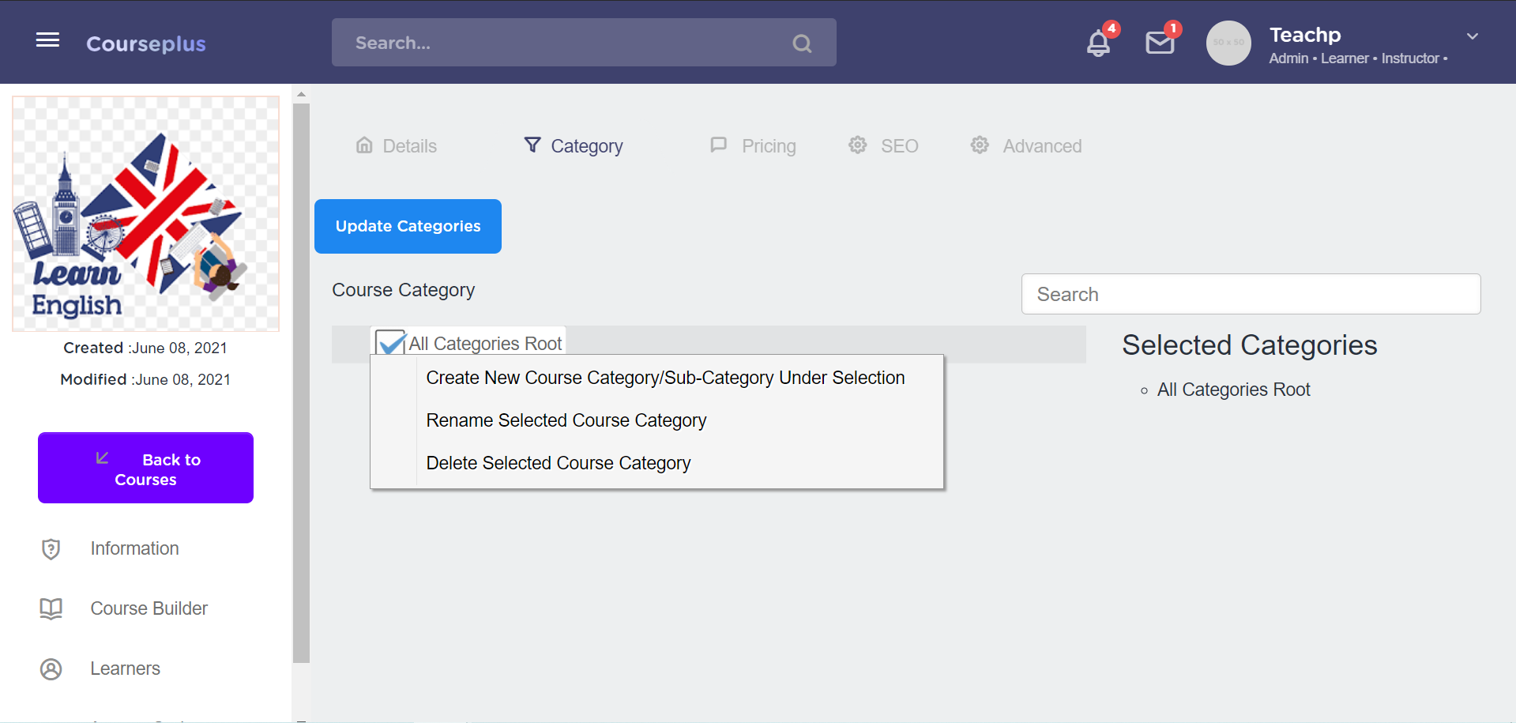This screenshot has height=723, width=1516.
Task: Click the notifications bell icon
Action: pyautogui.click(x=1098, y=43)
